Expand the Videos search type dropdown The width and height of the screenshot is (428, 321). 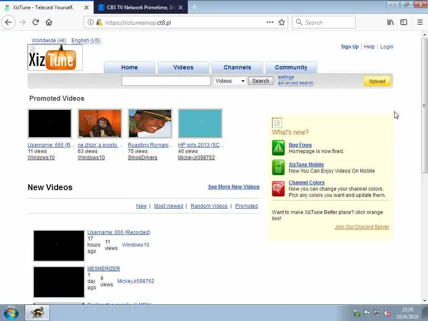pos(230,81)
